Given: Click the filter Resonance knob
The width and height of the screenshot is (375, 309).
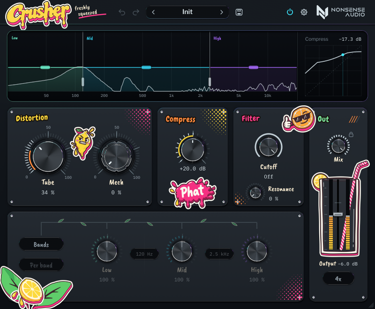Looking at the screenshot, I should 255,193.
